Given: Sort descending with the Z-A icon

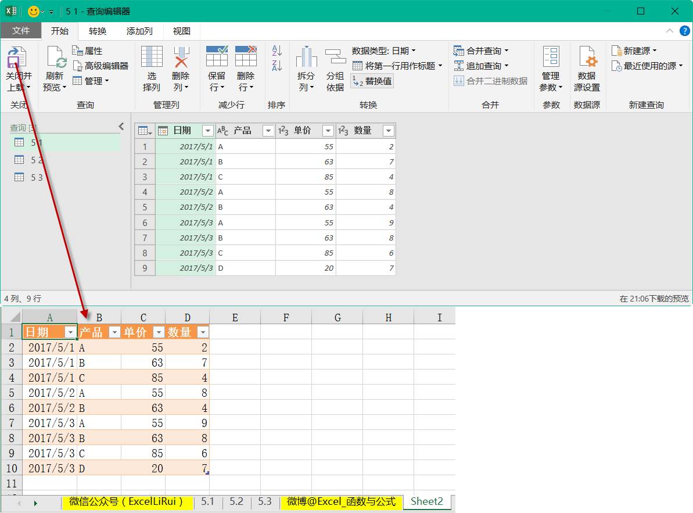Looking at the screenshot, I should point(277,66).
